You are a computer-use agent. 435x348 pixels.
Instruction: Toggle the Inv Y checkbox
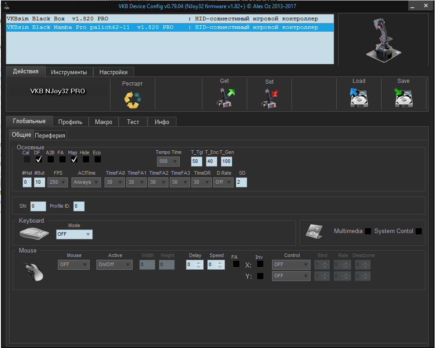point(260,276)
